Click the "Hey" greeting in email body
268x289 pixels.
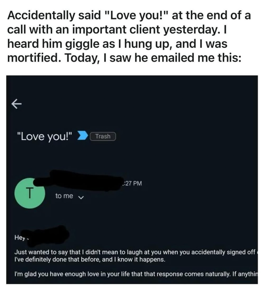(x=19, y=238)
